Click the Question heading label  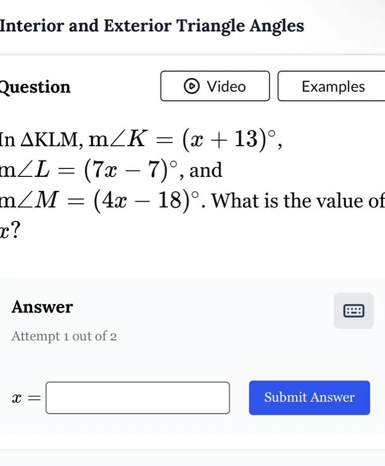pyautogui.click(x=35, y=87)
